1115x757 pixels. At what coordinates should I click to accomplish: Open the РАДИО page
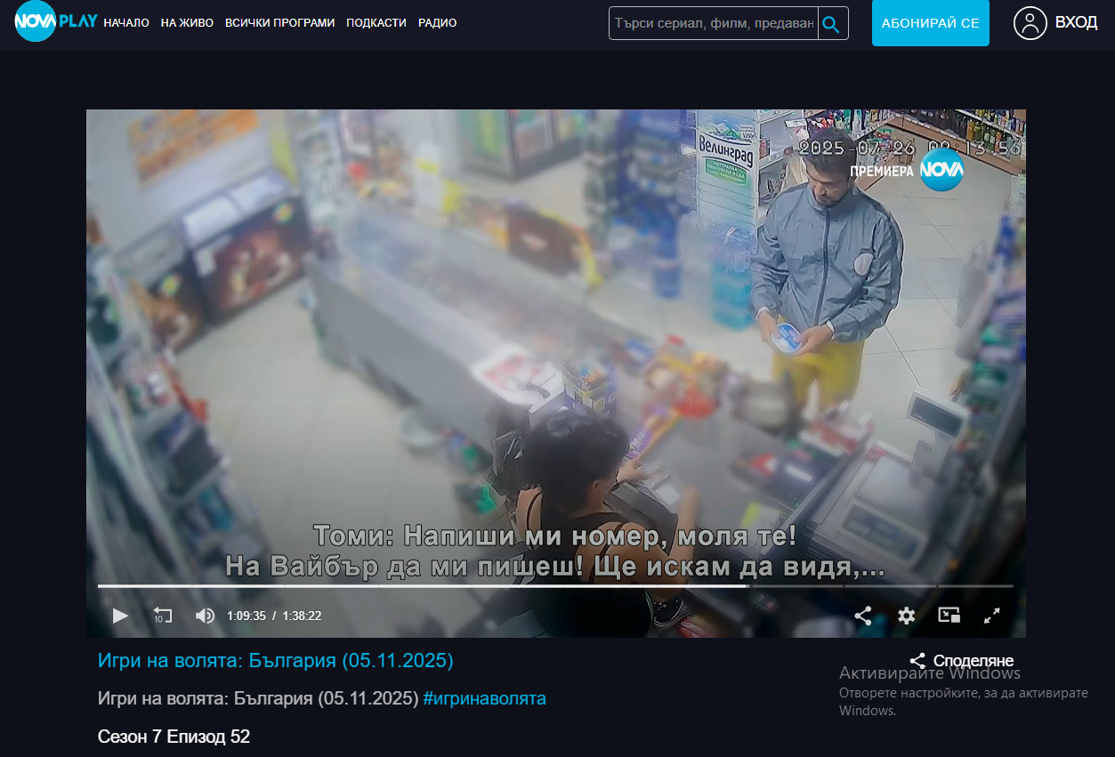click(x=437, y=23)
